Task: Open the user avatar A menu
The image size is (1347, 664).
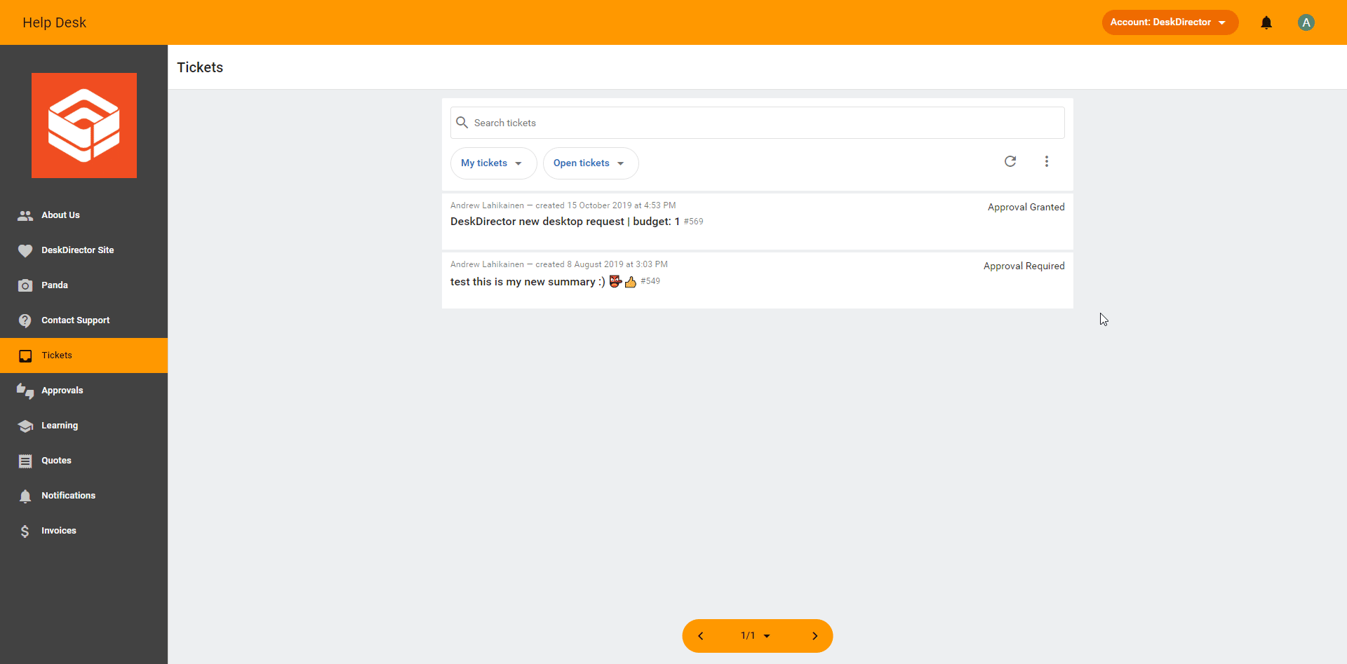Action: tap(1306, 22)
